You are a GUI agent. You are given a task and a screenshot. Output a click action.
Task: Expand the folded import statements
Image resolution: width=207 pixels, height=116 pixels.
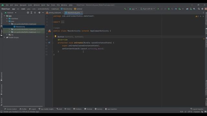point(63,22)
